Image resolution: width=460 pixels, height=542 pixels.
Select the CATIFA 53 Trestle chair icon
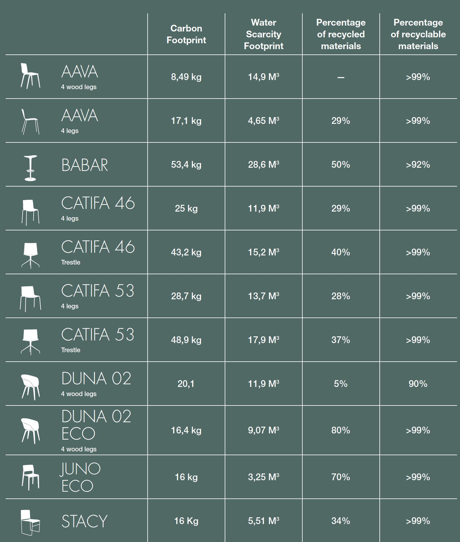click(x=30, y=342)
